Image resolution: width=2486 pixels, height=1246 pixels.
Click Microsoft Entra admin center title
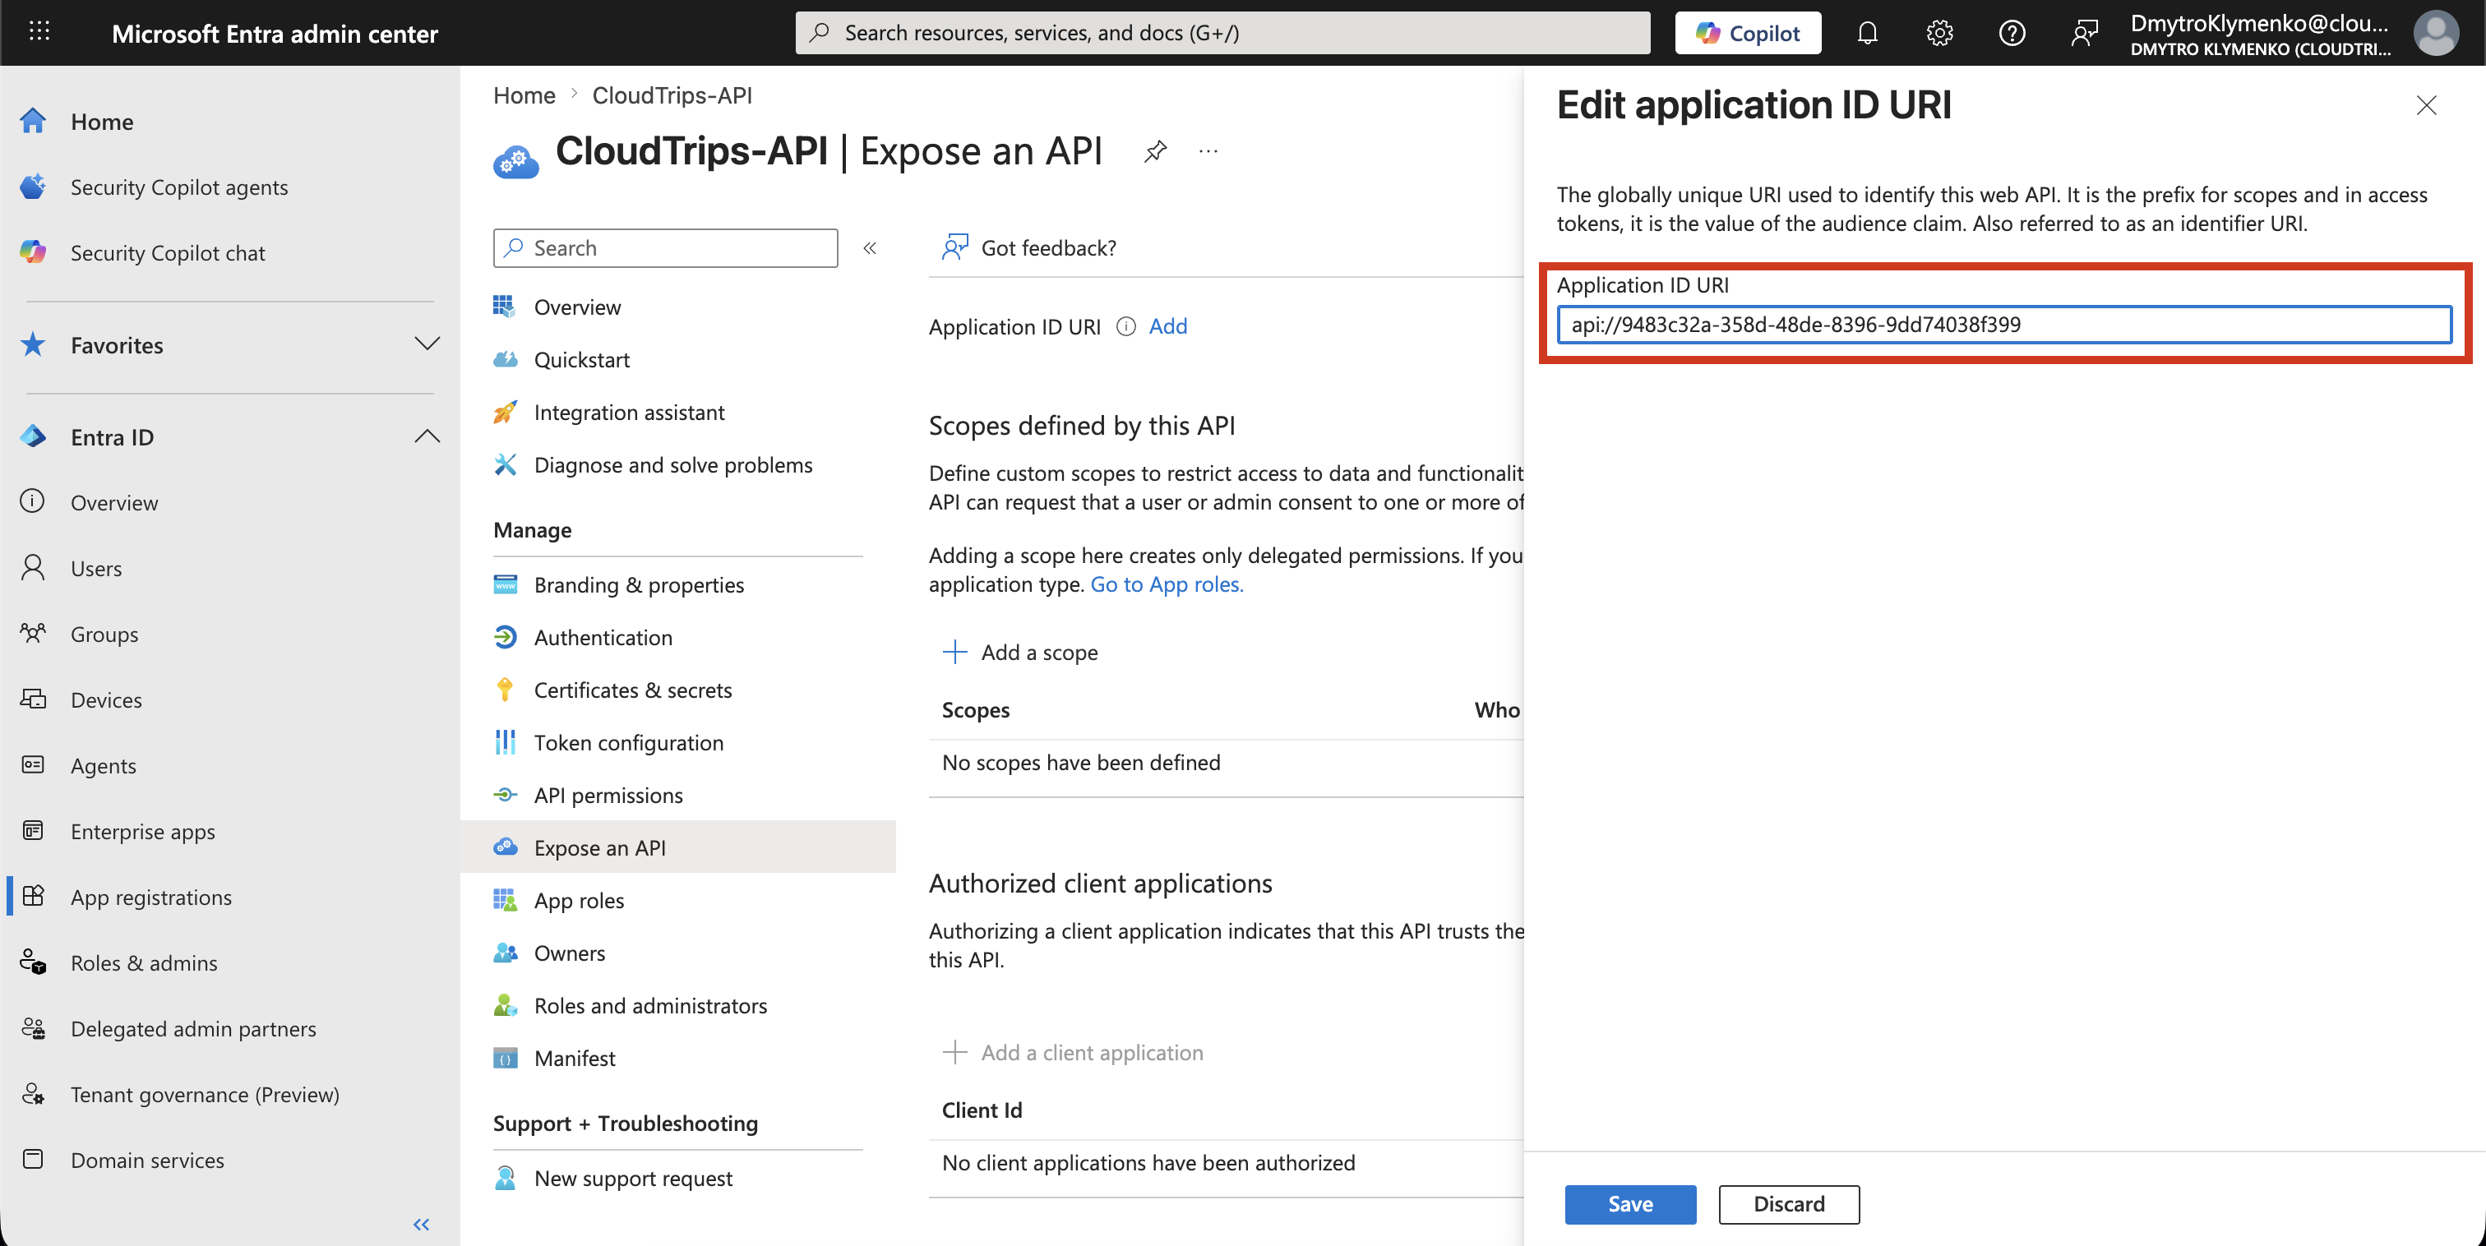click(x=274, y=33)
